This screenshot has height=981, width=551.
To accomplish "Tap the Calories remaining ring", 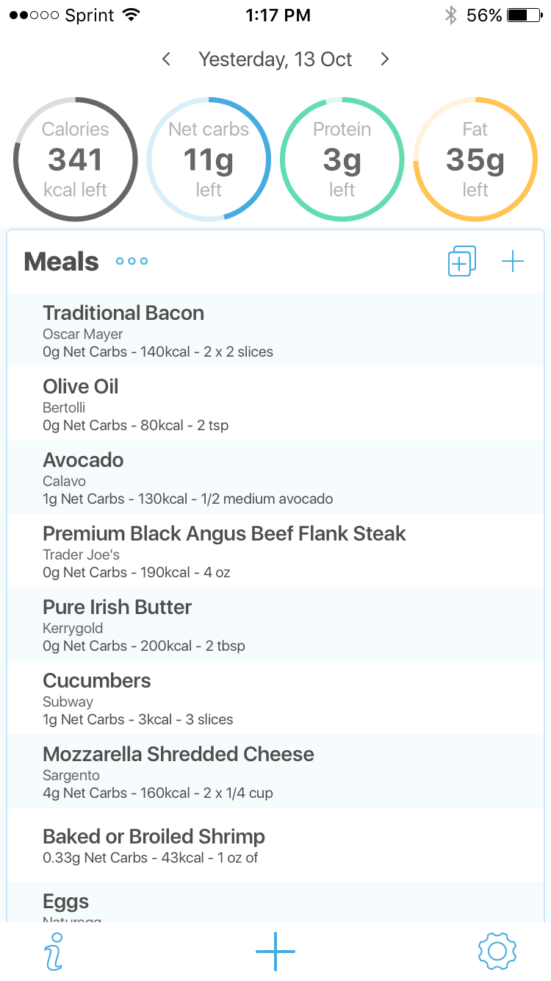I will (x=75, y=160).
